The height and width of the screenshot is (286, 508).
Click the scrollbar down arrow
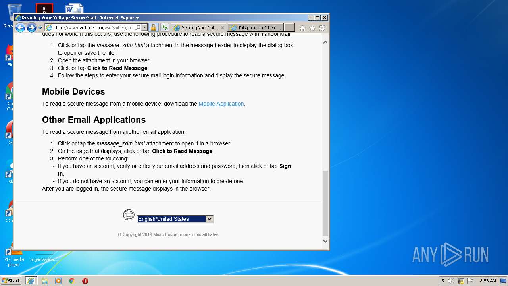click(x=325, y=241)
